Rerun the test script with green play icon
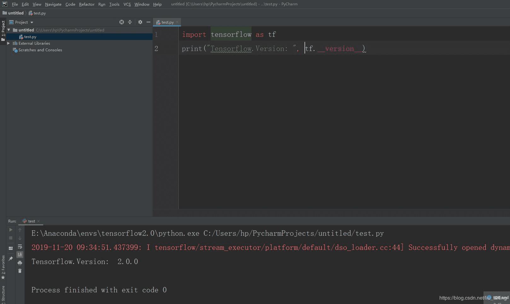Screen dimensions: 510x304 (x=11, y=230)
